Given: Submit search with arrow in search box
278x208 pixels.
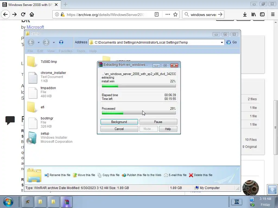Looking at the screenshot, I should 220,15.
